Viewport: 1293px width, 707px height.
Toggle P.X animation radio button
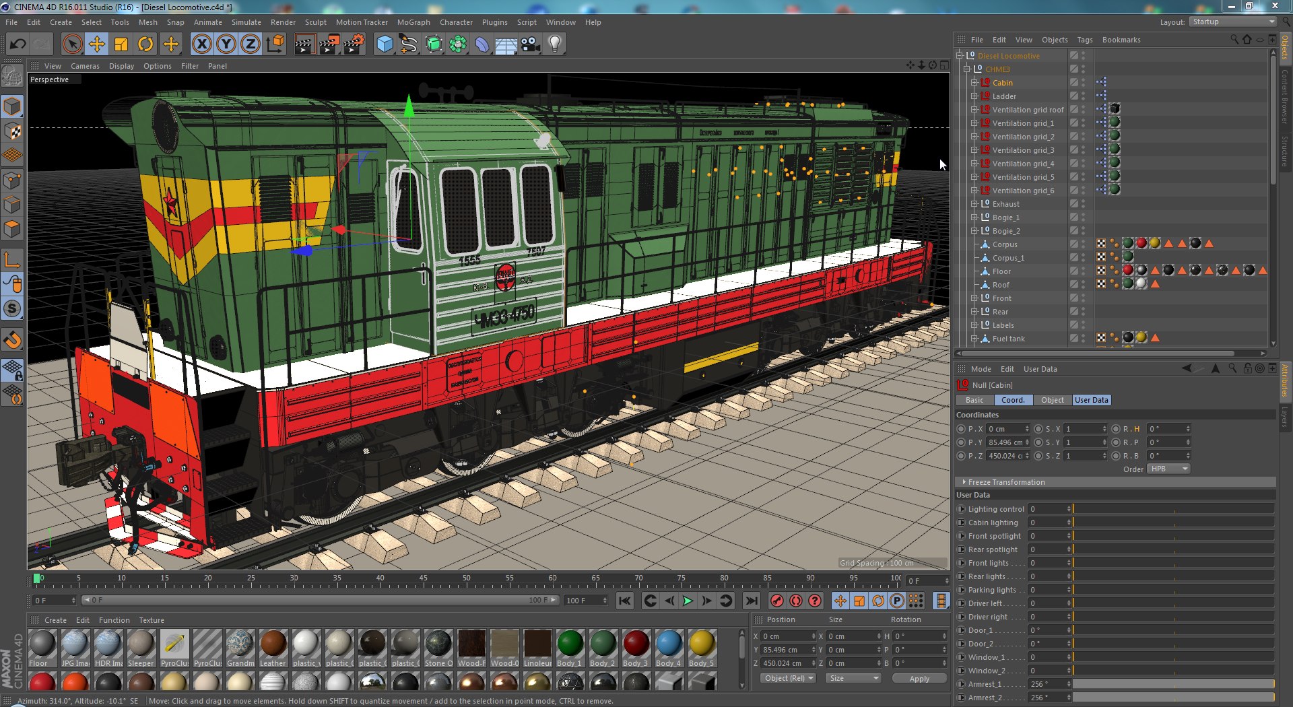coord(961,429)
